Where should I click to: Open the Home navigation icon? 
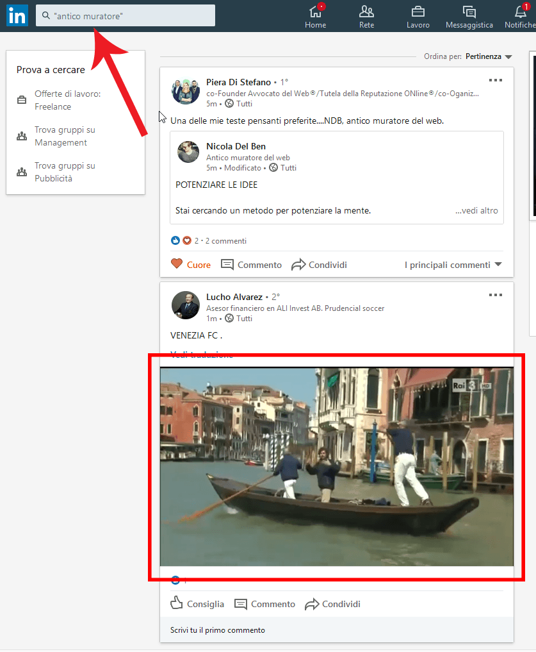coord(315,12)
